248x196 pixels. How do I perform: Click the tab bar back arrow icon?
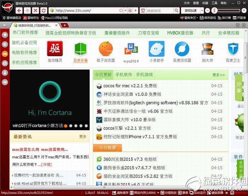[5, 25]
